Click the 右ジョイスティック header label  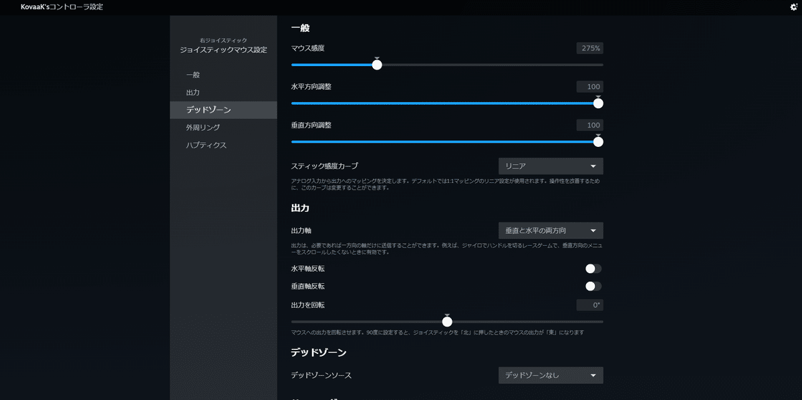tap(223, 39)
